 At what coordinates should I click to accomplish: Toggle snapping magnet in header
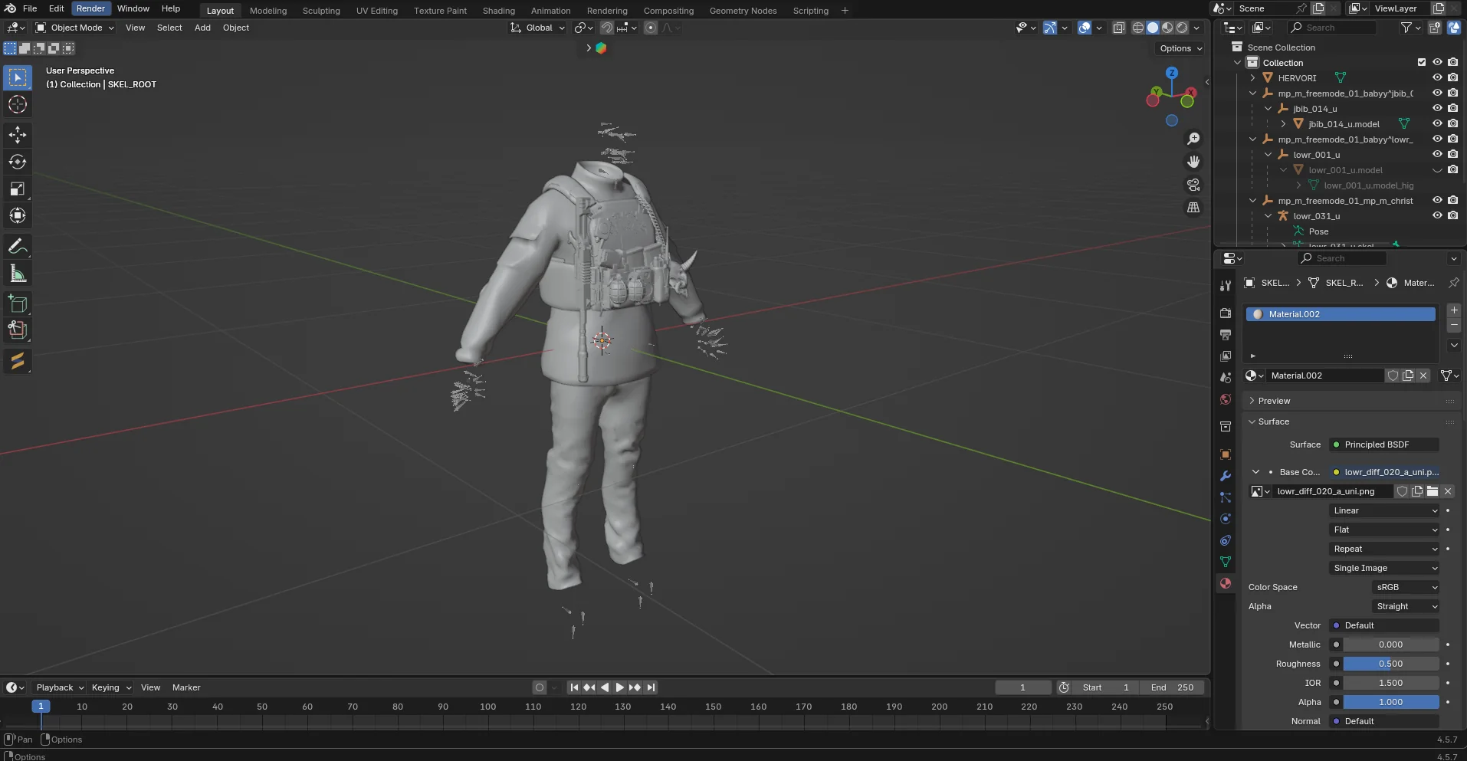click(606, 28)
